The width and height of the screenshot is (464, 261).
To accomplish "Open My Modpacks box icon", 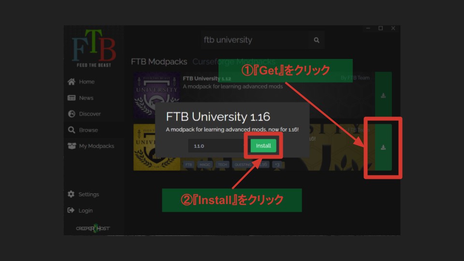I will 72,146.
